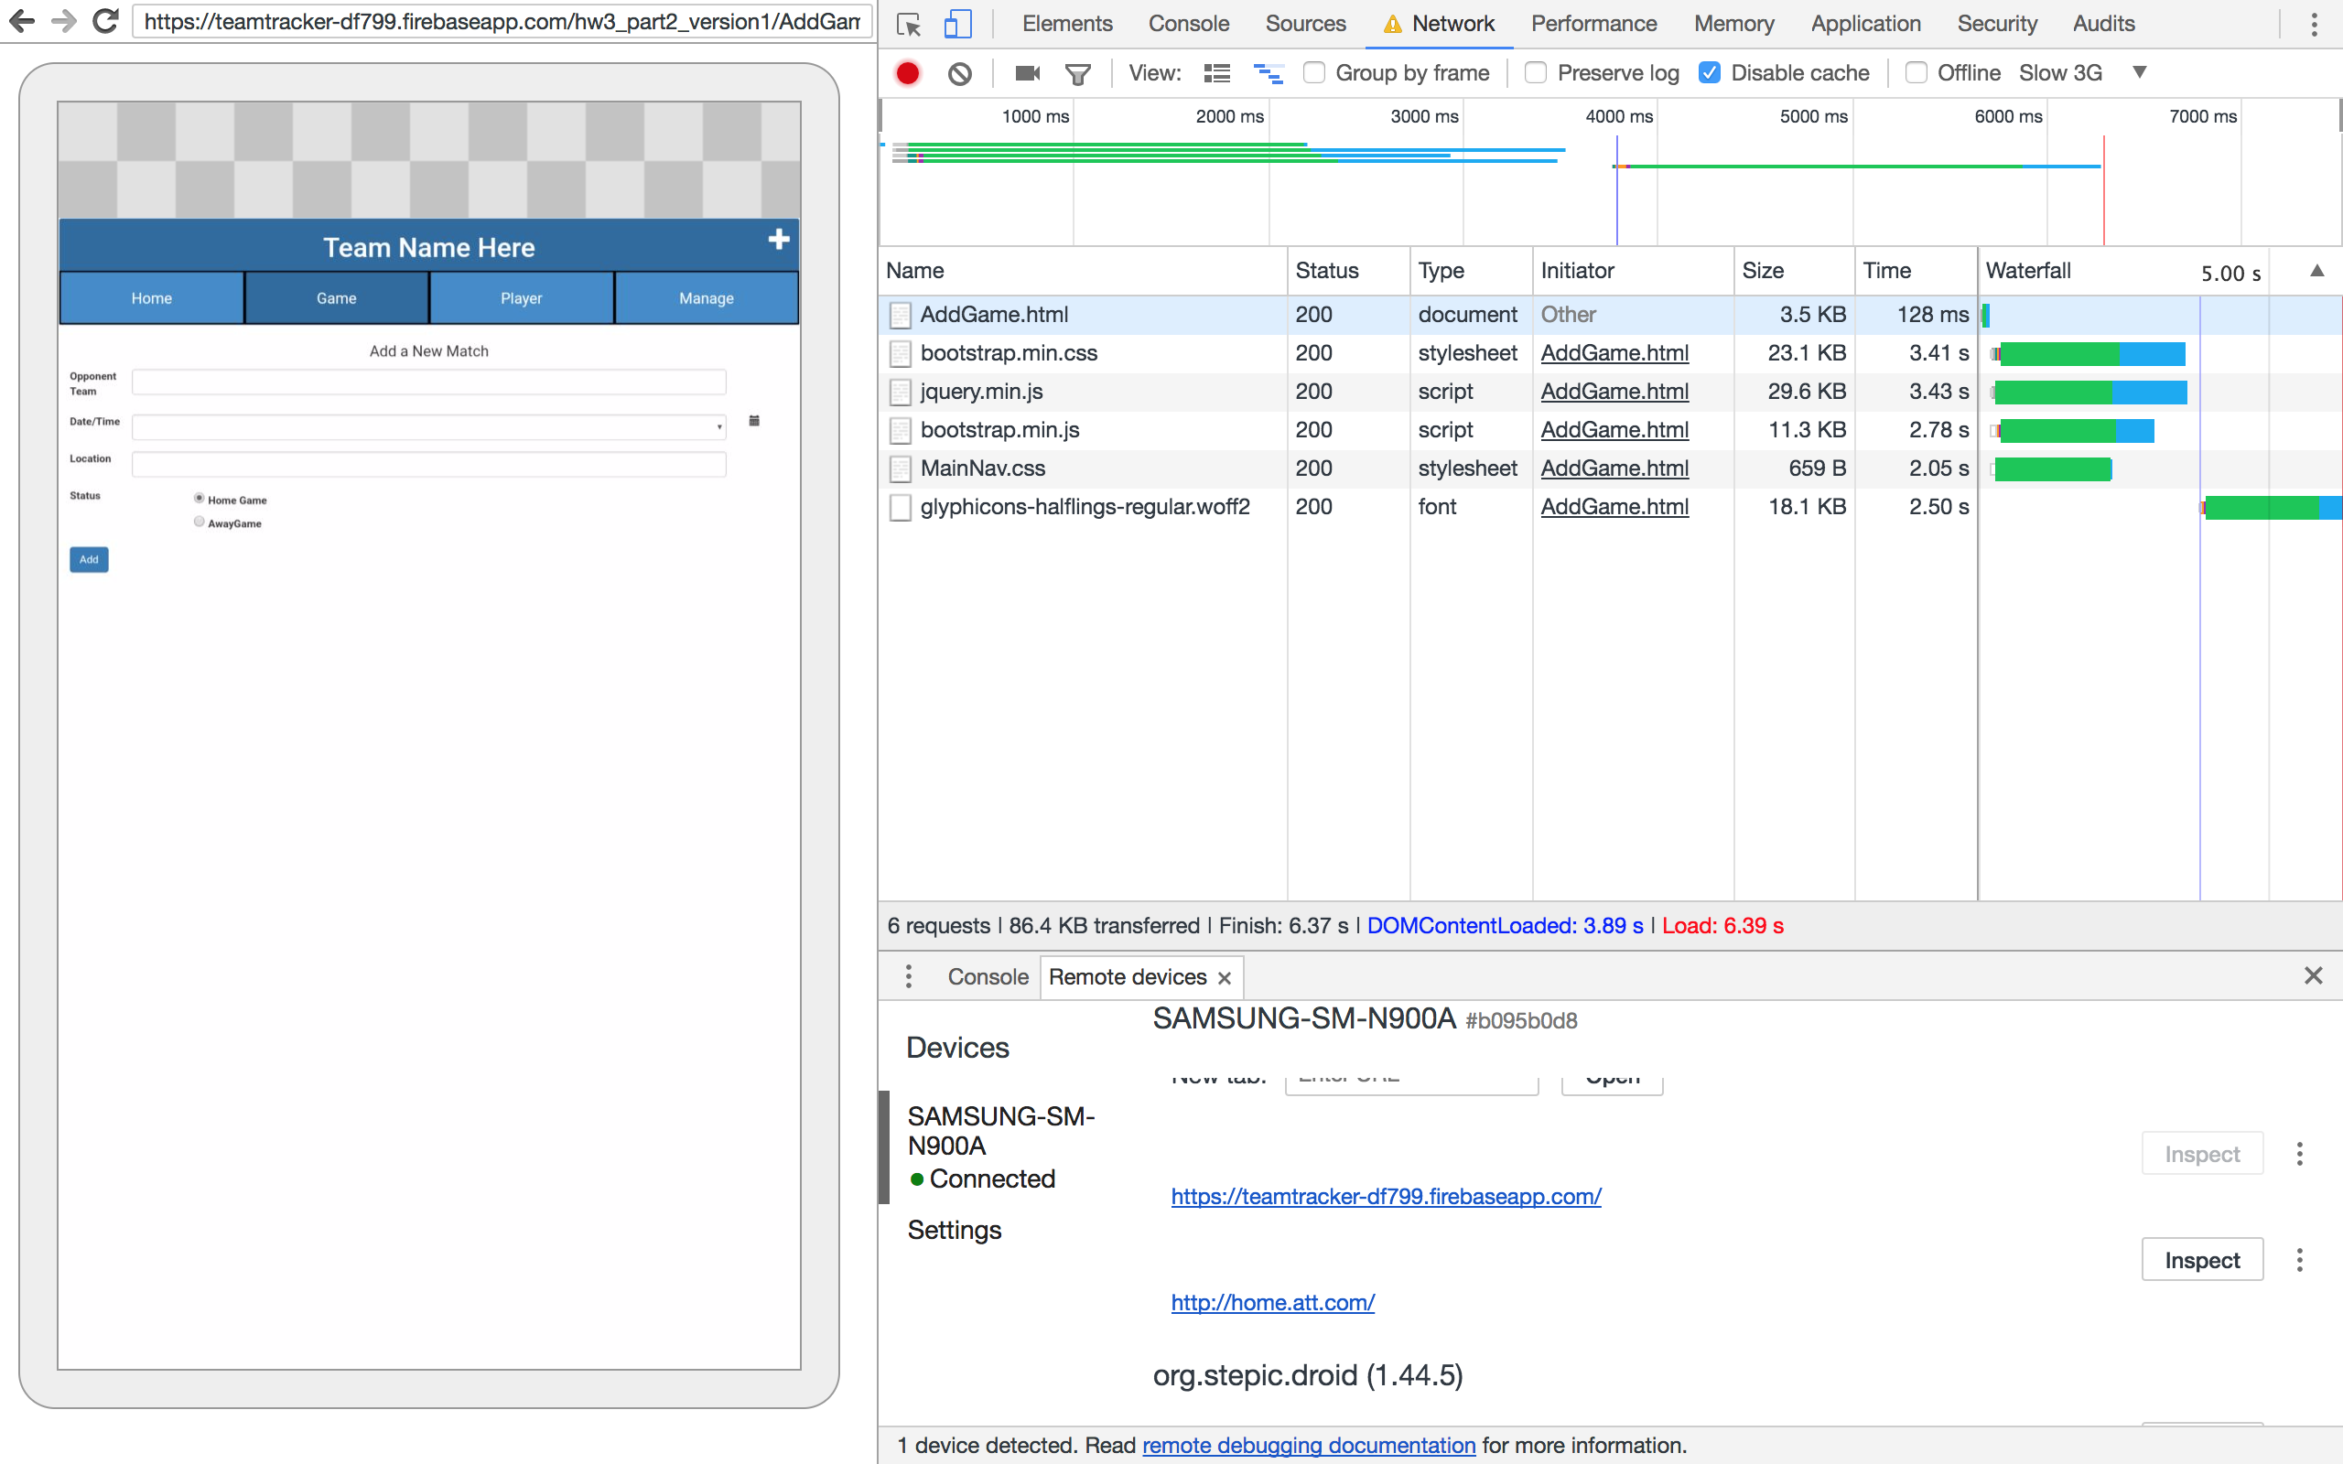Open the Security tab
Image resolution: width=2343 pixels, height=1464 pixels.
(1996, 23)
